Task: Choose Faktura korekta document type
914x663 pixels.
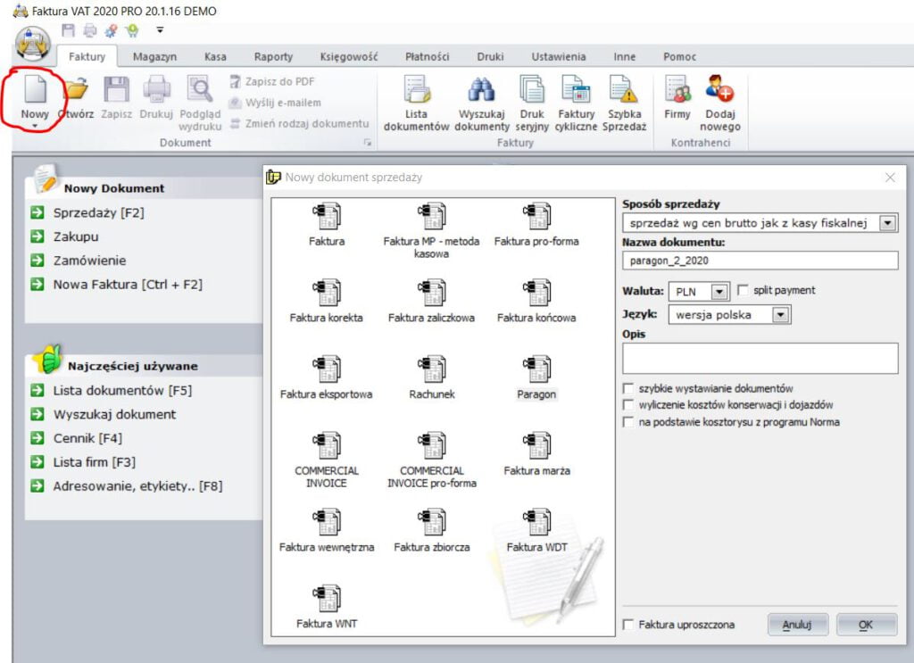Action: click(327, 294)
